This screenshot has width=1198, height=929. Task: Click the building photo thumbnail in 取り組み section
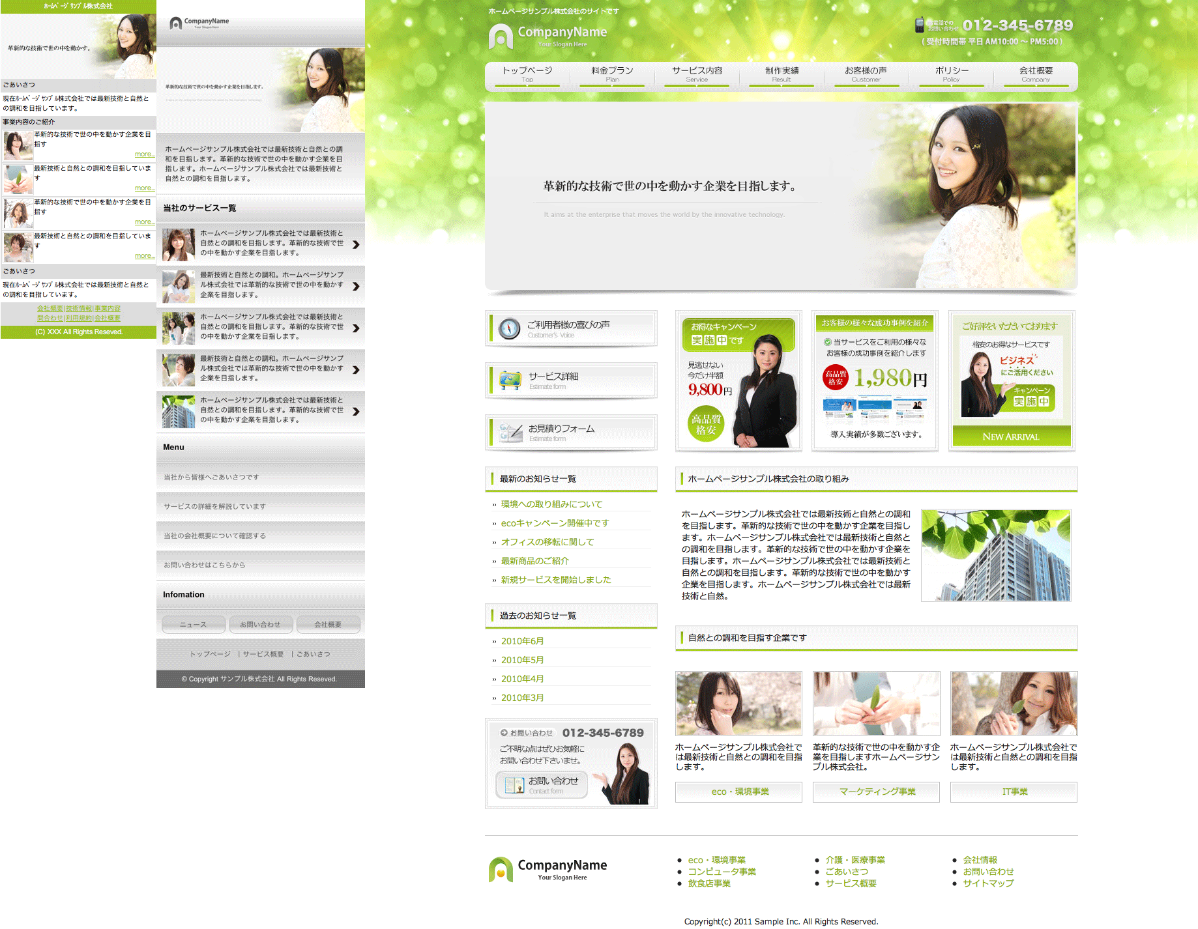point(996,555)
